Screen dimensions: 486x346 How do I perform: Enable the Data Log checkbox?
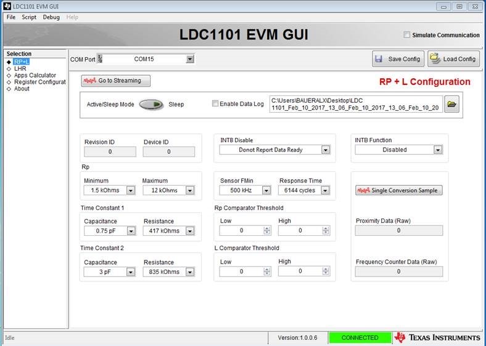point(215,103)
